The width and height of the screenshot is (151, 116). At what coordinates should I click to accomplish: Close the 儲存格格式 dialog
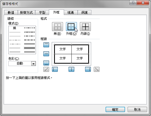(x=143, y=3)
